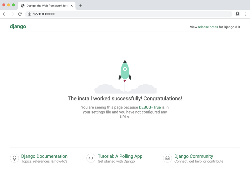Image resolution: width=250 pixels, height=169 pixels.
Task: Click the red macOS close window button
Action: (x=4, y=5)
